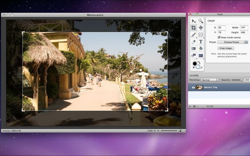Add a new layer with plus
Image resolution: width=250 pixels, height=156 pixels.
click(x=190, y=106)
